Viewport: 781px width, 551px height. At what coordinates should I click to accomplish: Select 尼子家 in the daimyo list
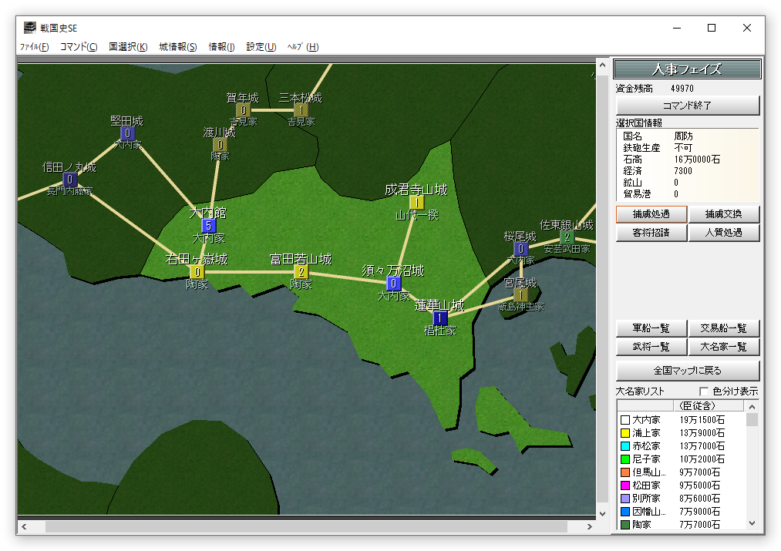646,459
